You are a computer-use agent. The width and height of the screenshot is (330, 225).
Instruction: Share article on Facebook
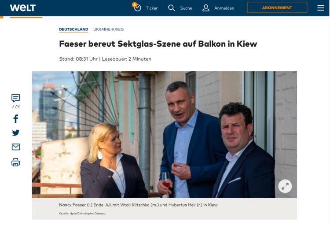click(16, 118)
